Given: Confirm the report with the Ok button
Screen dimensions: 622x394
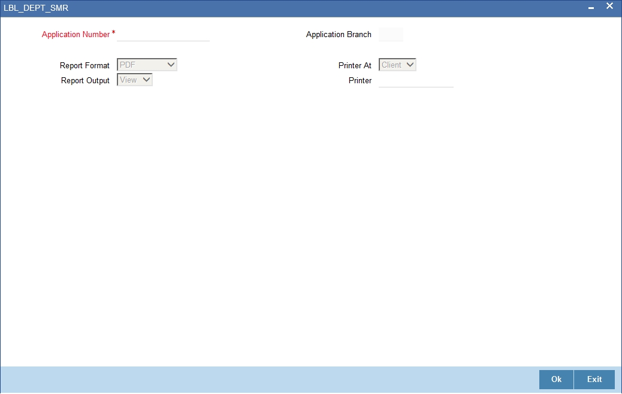Looking at the screenshot, I should coord(556,380).
